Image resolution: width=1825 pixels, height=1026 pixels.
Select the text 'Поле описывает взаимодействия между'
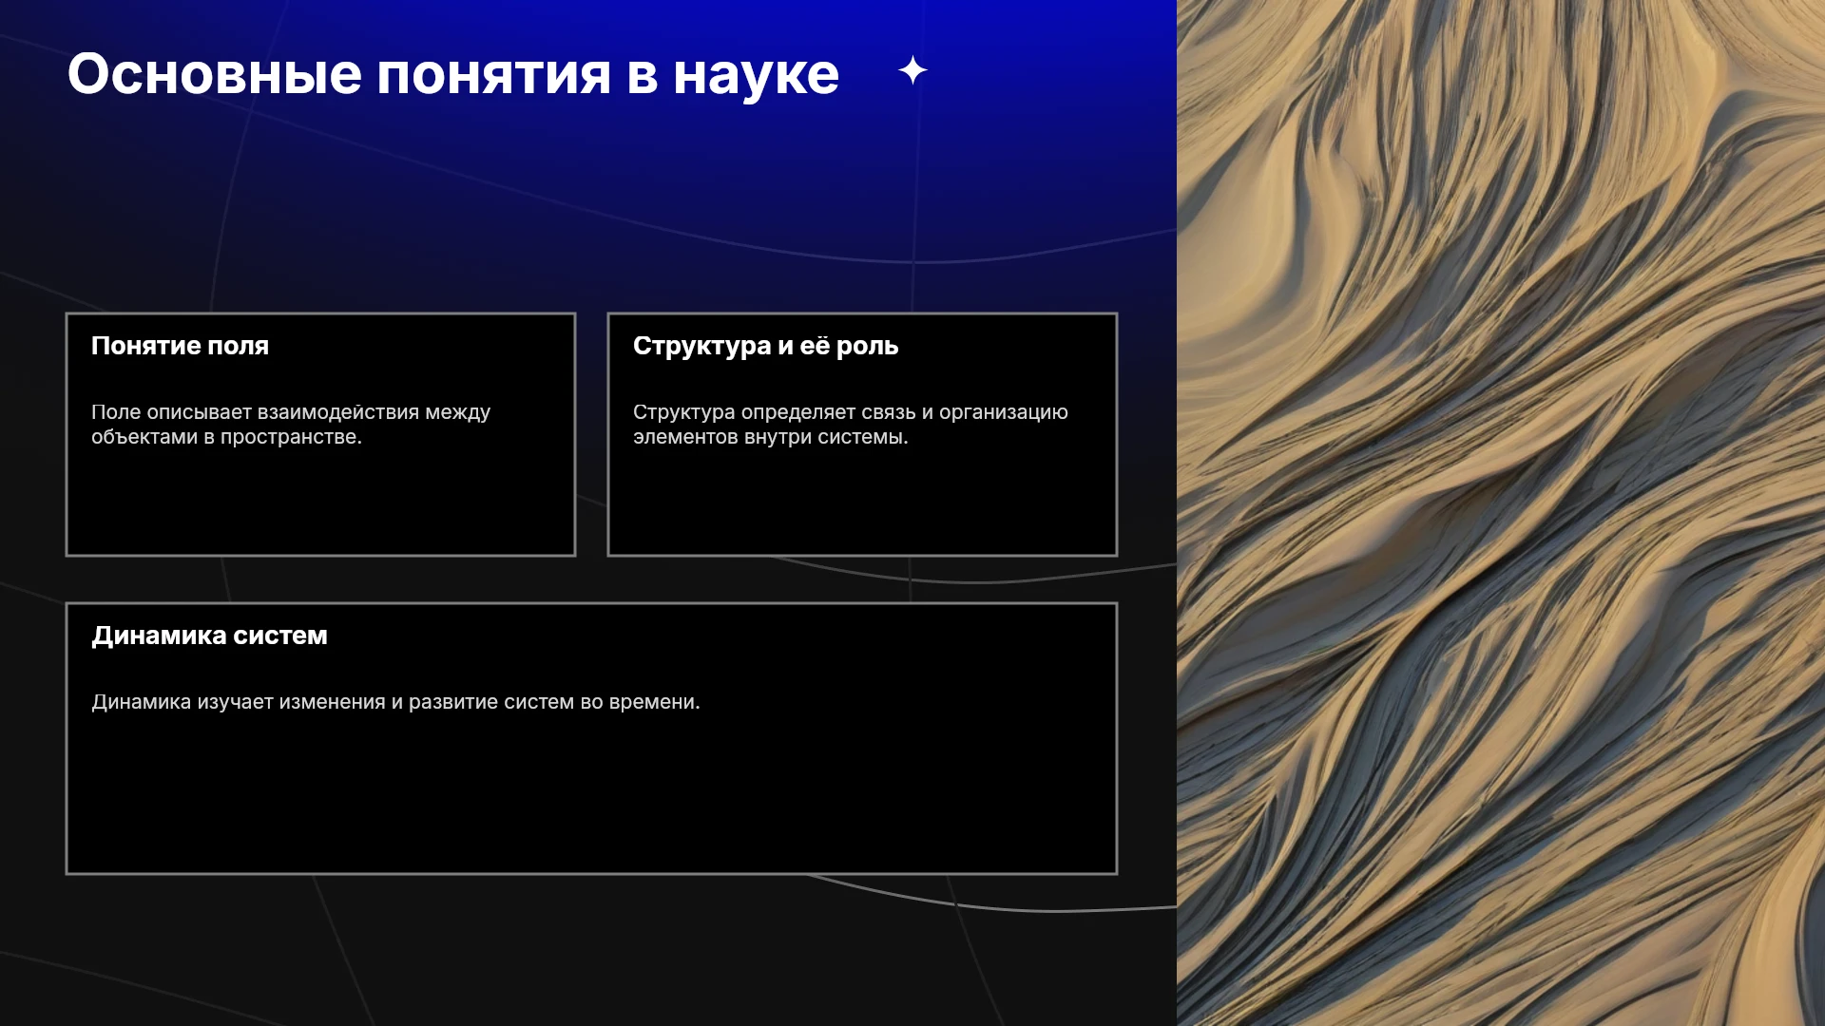[x=291, y=412]
